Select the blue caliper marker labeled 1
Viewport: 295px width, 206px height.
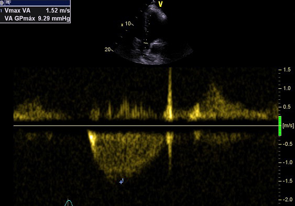122,181
